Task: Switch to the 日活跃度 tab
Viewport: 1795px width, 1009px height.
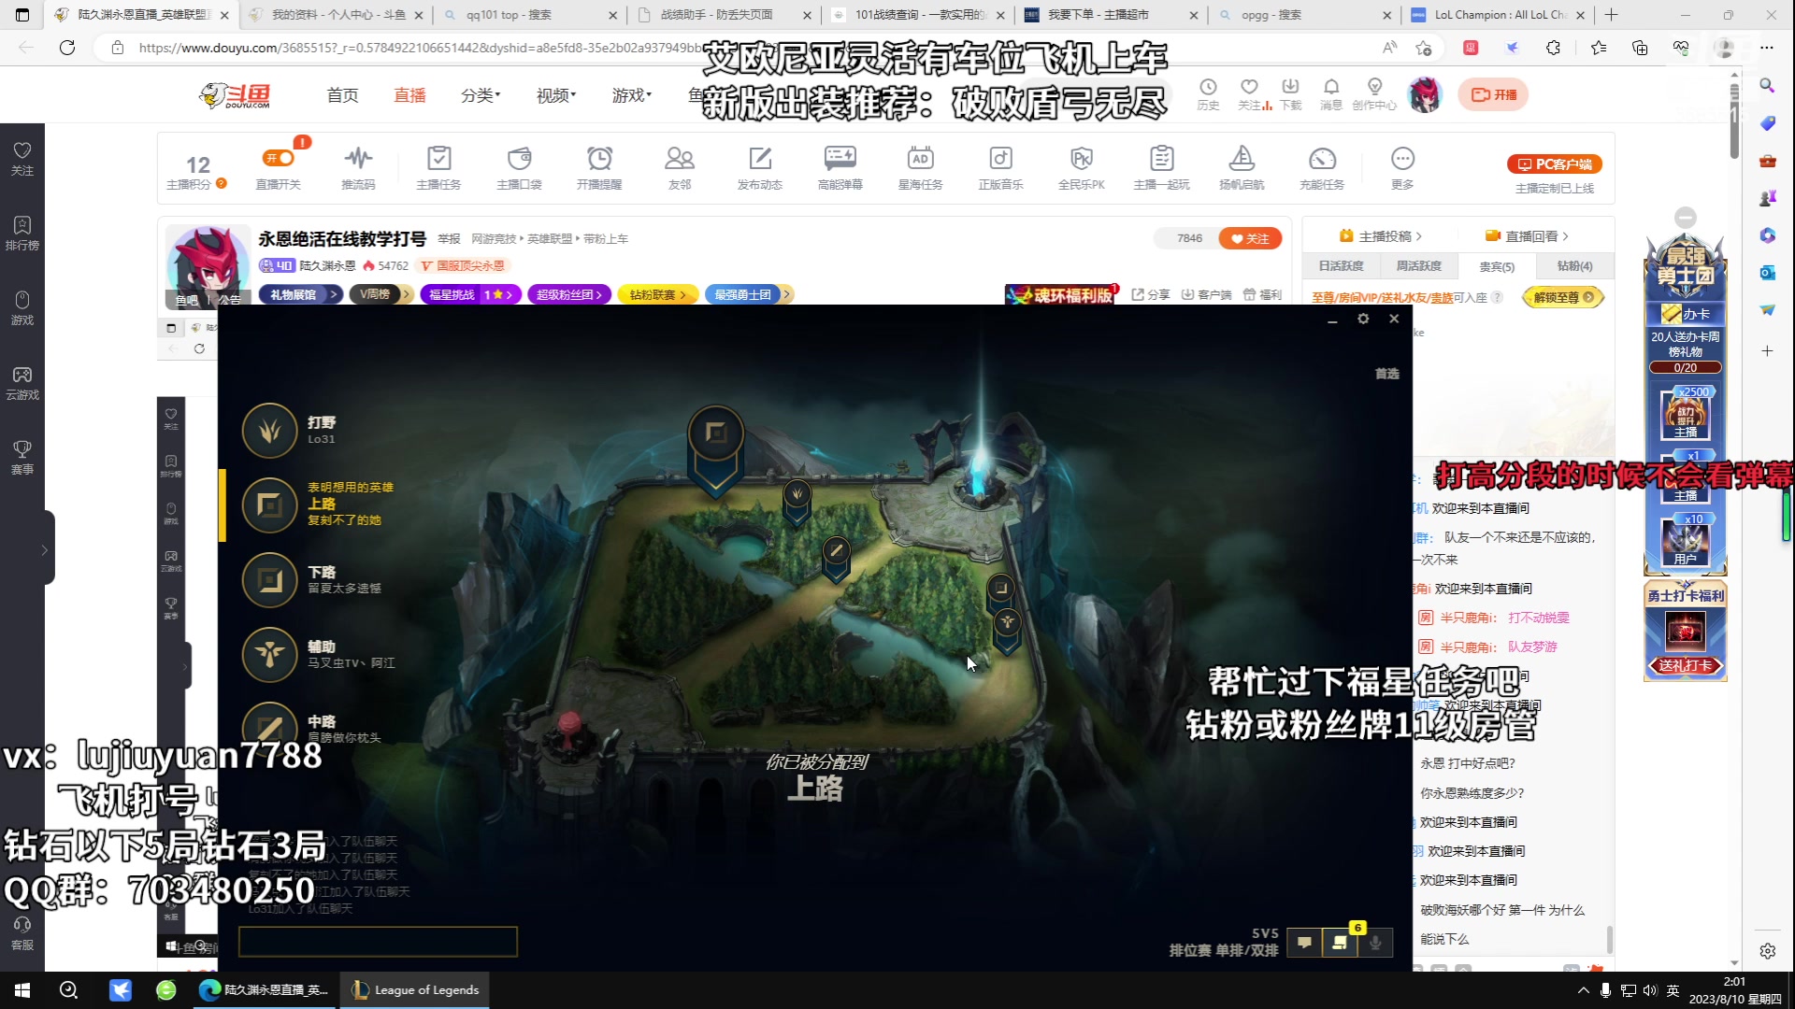Action: pos(1341,266)
